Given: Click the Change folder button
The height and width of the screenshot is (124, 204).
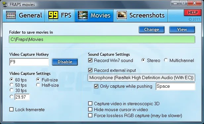Looking at the screenshot, I should pyautogui.click(x=152, y=30).
